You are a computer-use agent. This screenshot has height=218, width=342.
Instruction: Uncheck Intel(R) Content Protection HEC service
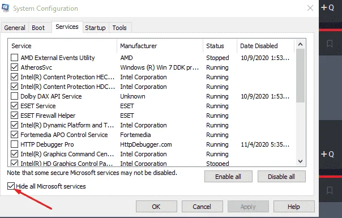pos(14,77)
